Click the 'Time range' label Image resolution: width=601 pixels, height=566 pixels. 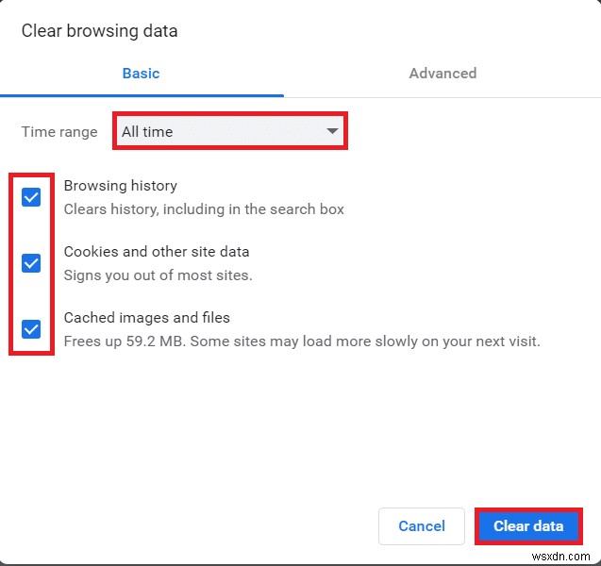coord(59,132)
